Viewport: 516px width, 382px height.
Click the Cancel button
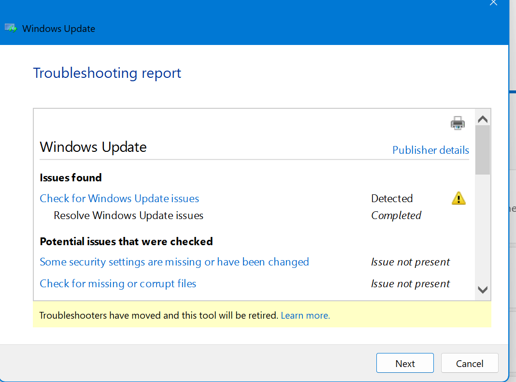coord(469,363)
